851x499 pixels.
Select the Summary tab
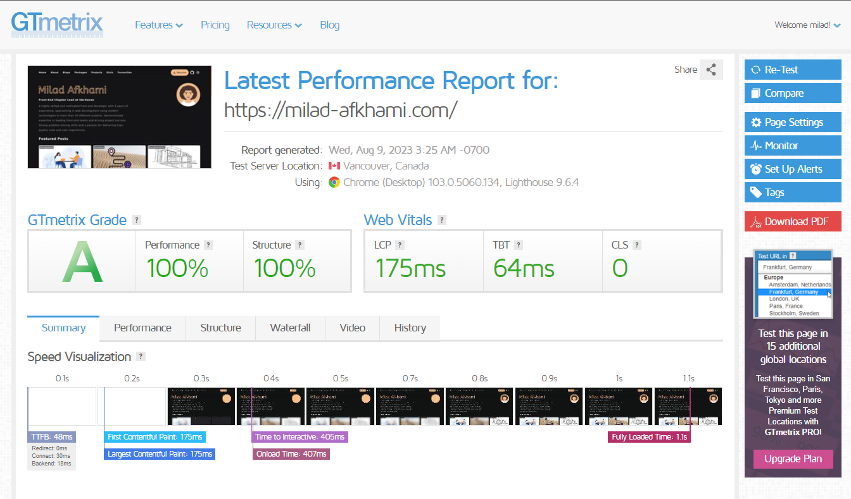click(63, 328)
